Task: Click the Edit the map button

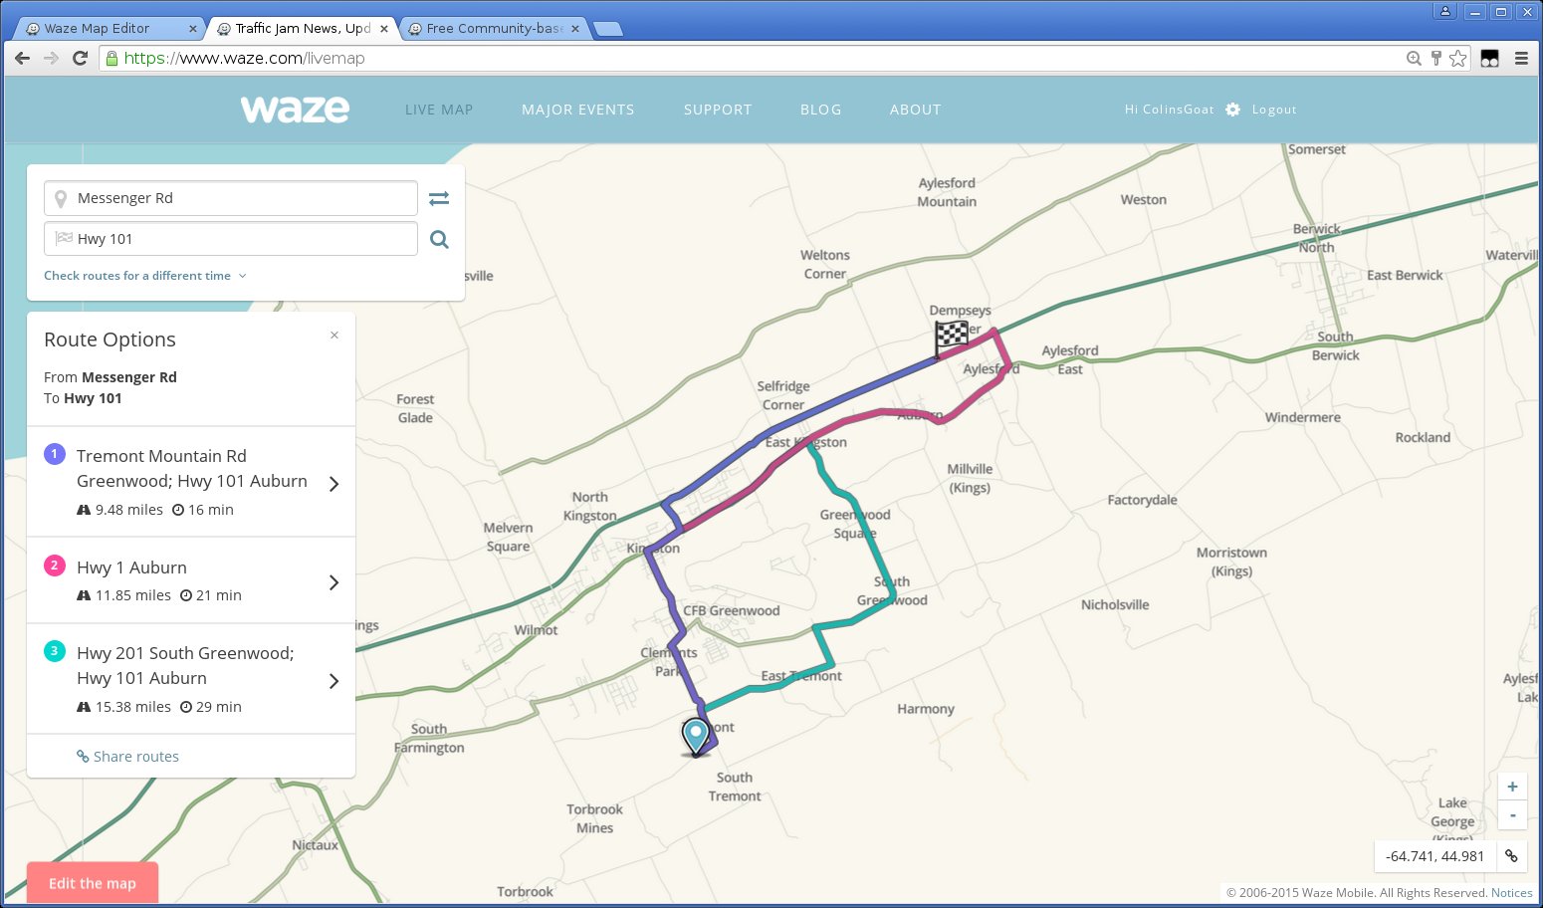Action: point(93,883)
